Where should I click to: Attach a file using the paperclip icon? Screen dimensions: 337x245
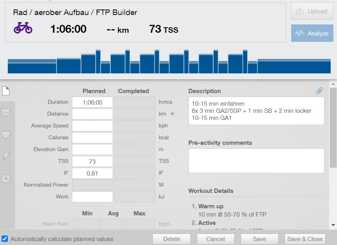click(x=319, y=91)
